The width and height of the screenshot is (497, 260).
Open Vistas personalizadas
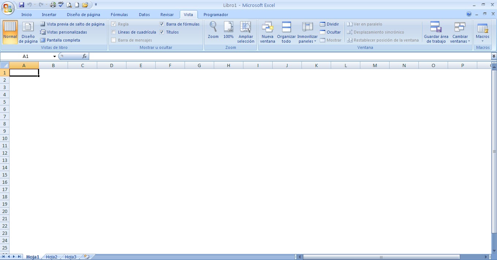coord(64,32)
